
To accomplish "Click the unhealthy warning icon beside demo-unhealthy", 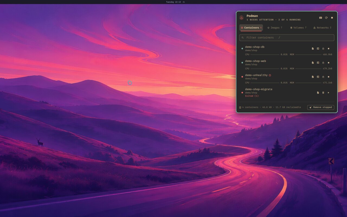I will 270,75.
